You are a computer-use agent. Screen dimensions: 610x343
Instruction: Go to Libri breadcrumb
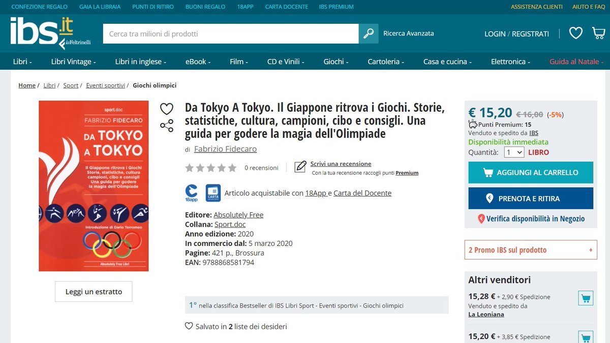click(x=49, y=85)
